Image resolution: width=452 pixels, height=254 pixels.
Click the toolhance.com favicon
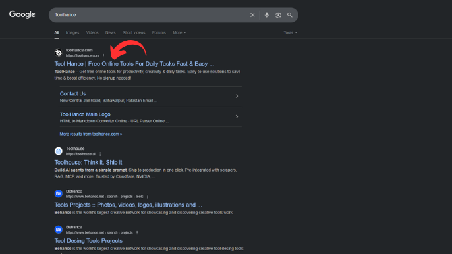(x=59, y=53)
